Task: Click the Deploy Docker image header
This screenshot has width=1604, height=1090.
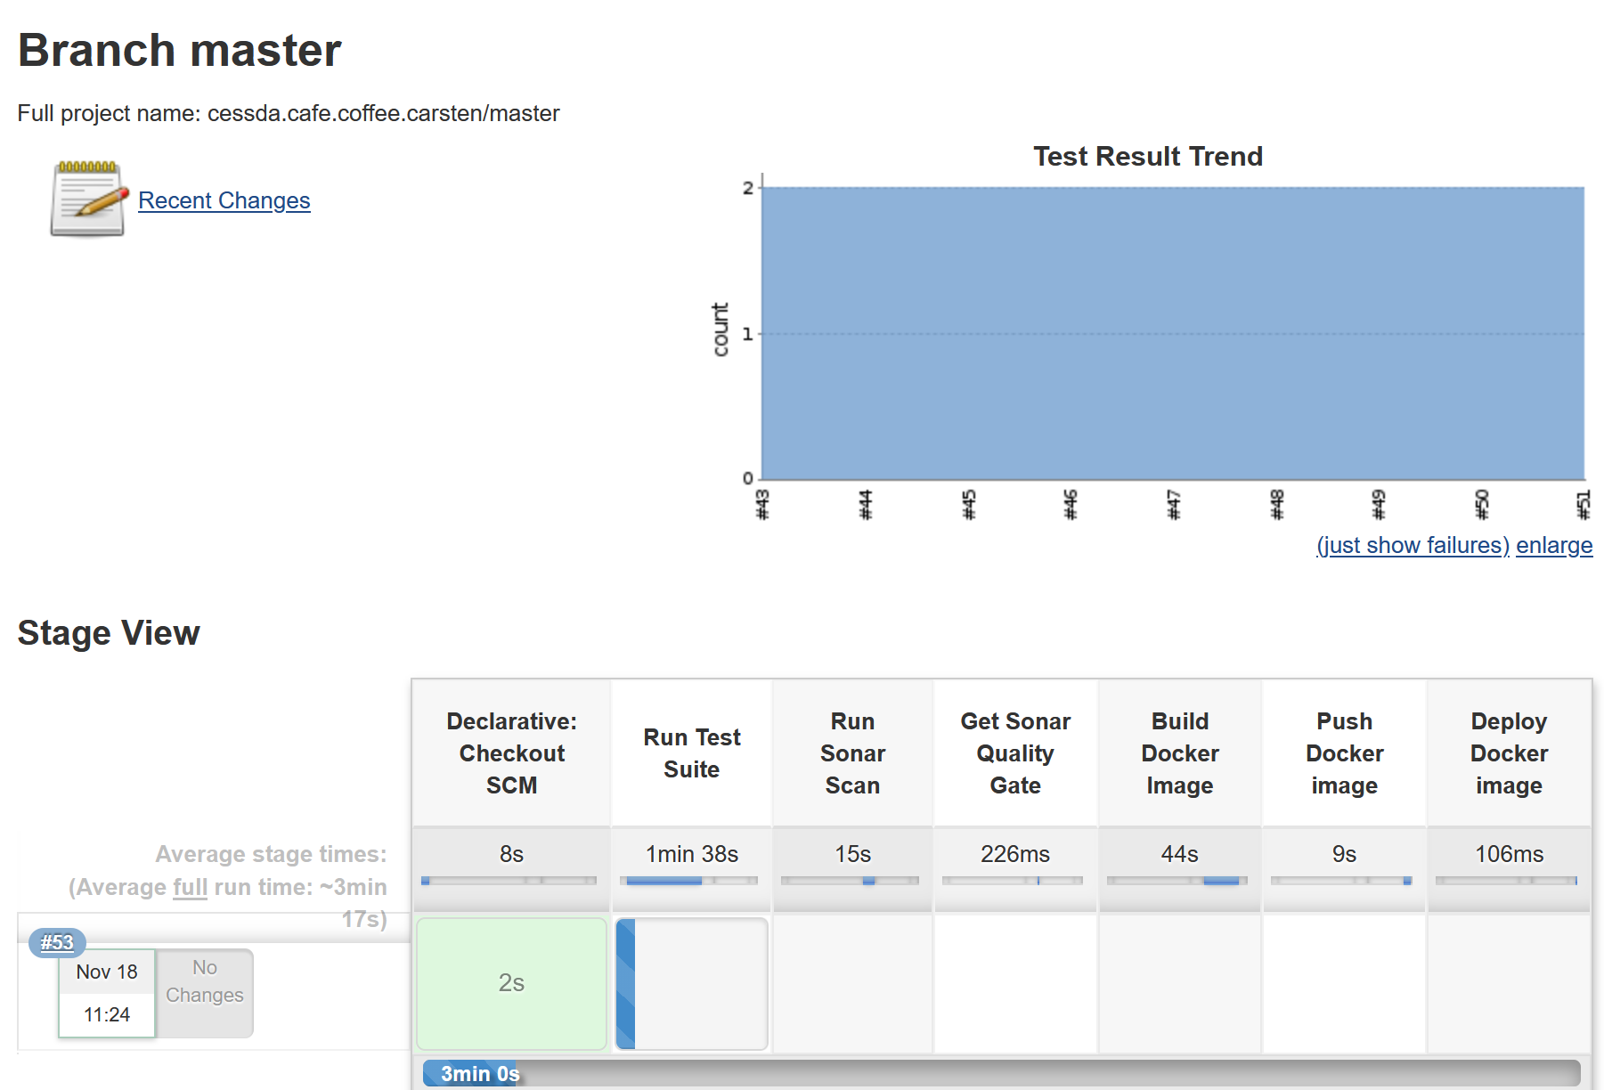Action: [1509, 752]
